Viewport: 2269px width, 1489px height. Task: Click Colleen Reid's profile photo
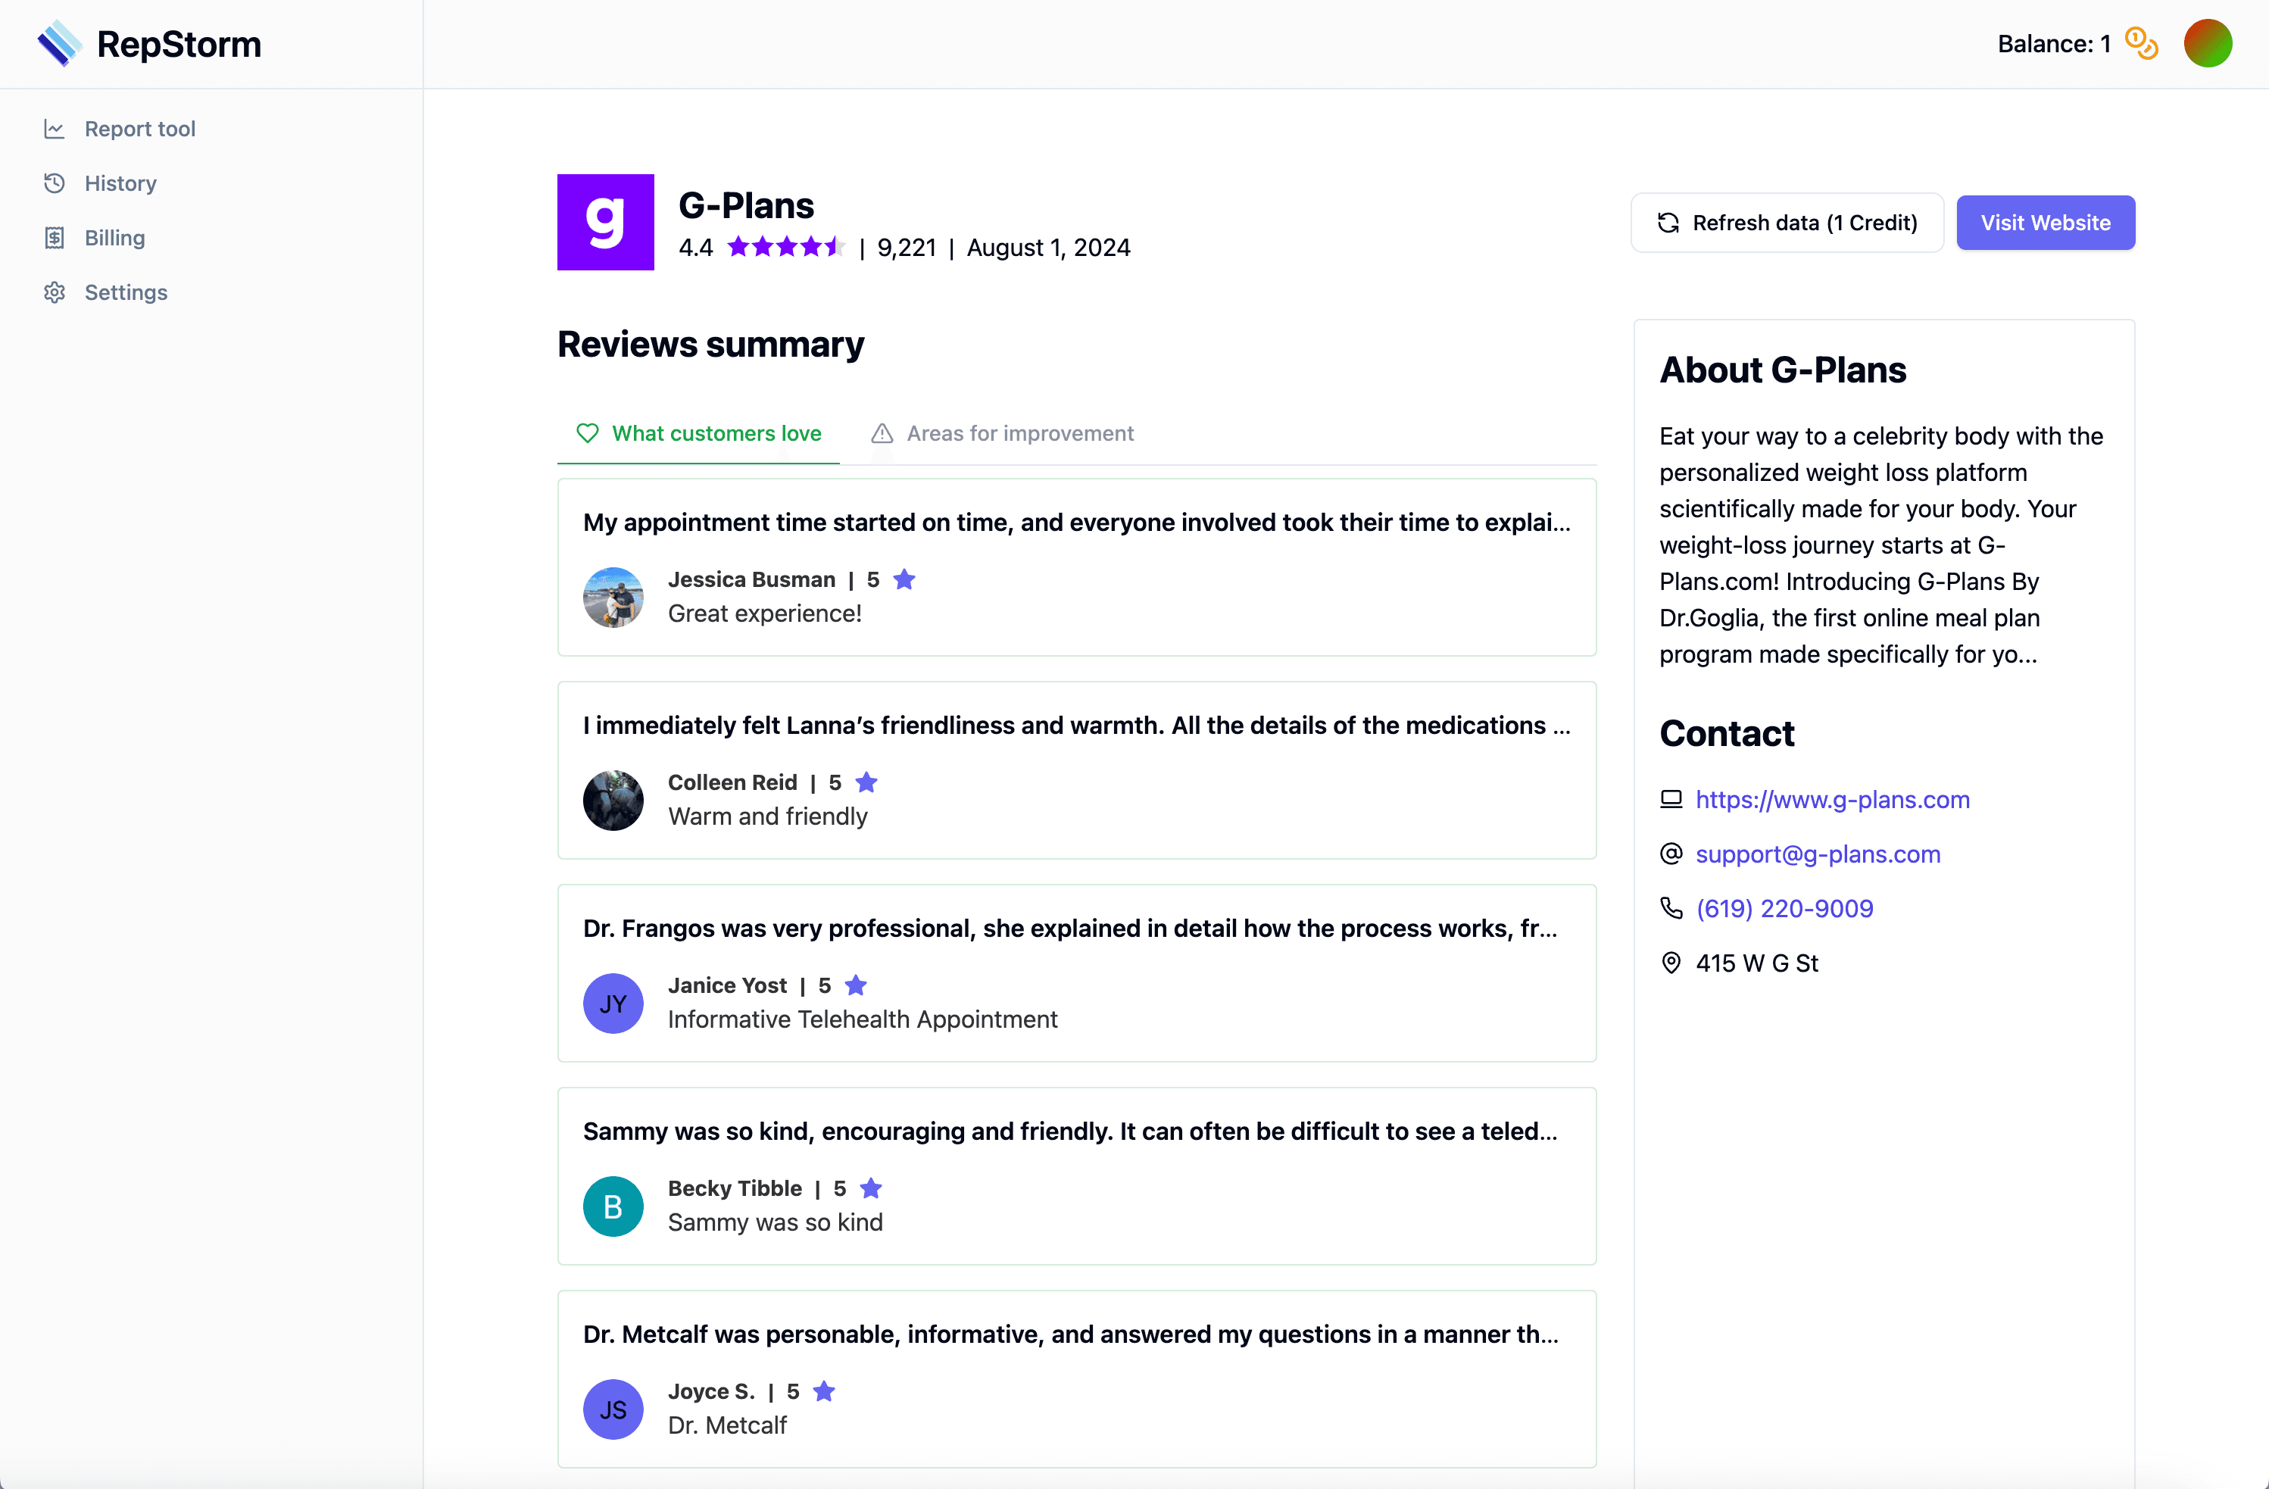[x=613, y=800]
